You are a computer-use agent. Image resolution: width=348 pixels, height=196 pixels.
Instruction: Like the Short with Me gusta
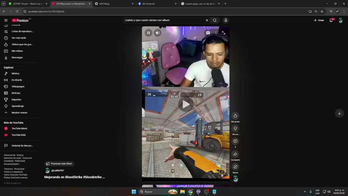235,116
